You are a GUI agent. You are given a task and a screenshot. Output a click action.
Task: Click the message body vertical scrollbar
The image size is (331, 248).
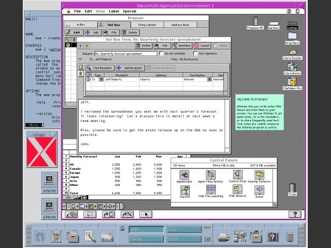point(227,126)
